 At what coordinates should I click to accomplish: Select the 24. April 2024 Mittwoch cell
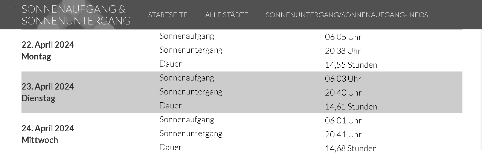click(47, 134)
